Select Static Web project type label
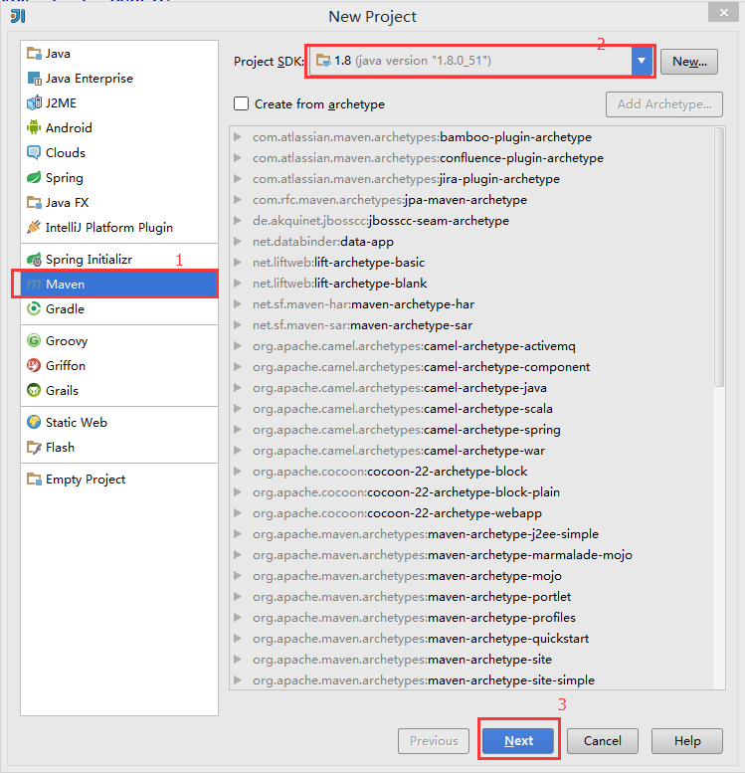Viewport: 745px width, 773px height. click(77, 423)
